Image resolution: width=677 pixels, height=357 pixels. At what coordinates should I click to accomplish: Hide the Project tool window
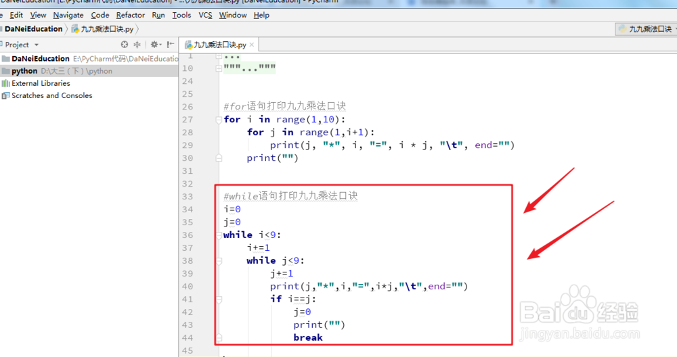click(x=171, y=45)
